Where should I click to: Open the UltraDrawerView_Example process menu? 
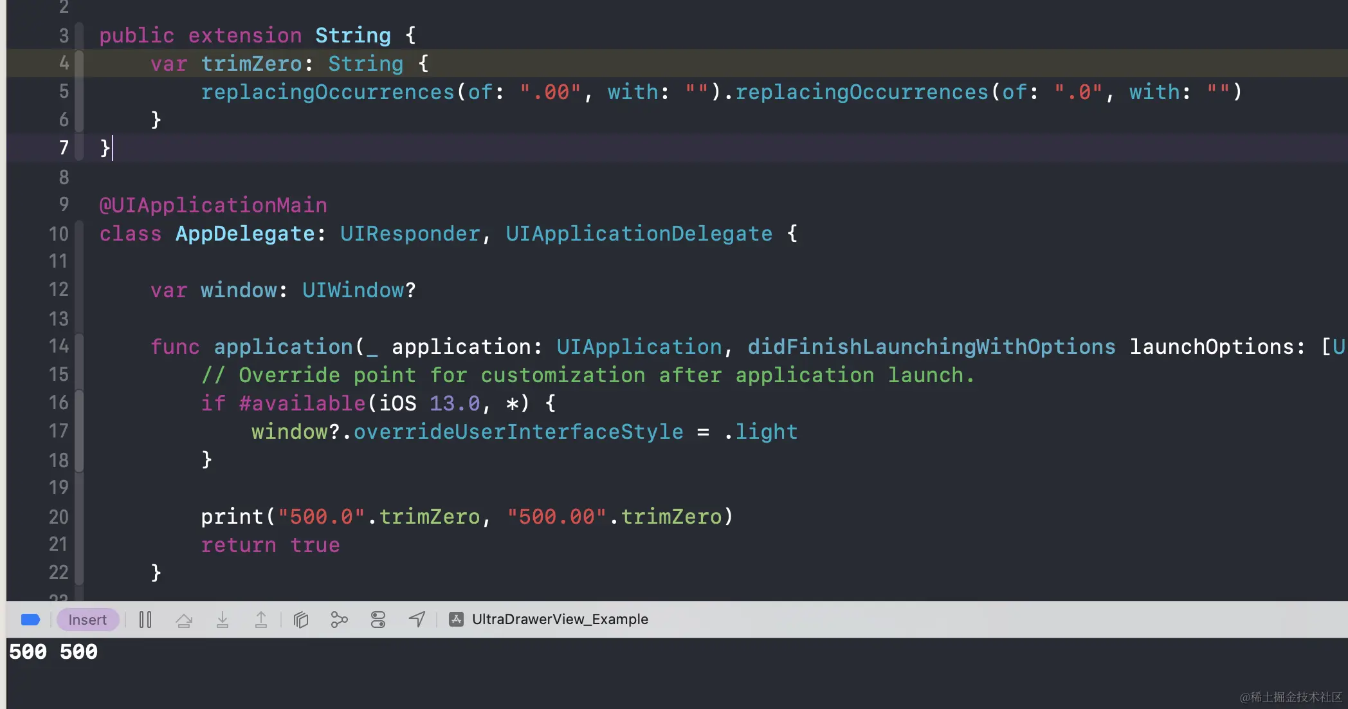pos(560,620)
